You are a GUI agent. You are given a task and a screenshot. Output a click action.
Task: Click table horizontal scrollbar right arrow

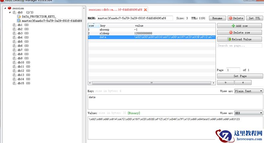click(214, 83)
